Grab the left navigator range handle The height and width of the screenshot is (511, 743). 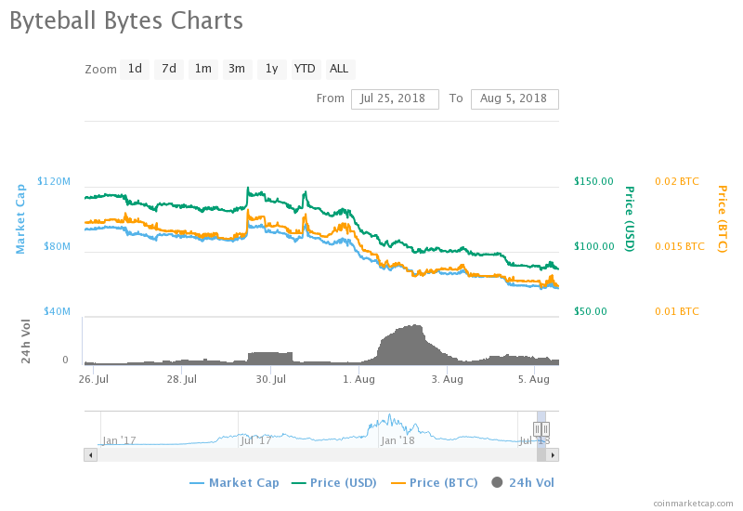click(538, 429)
